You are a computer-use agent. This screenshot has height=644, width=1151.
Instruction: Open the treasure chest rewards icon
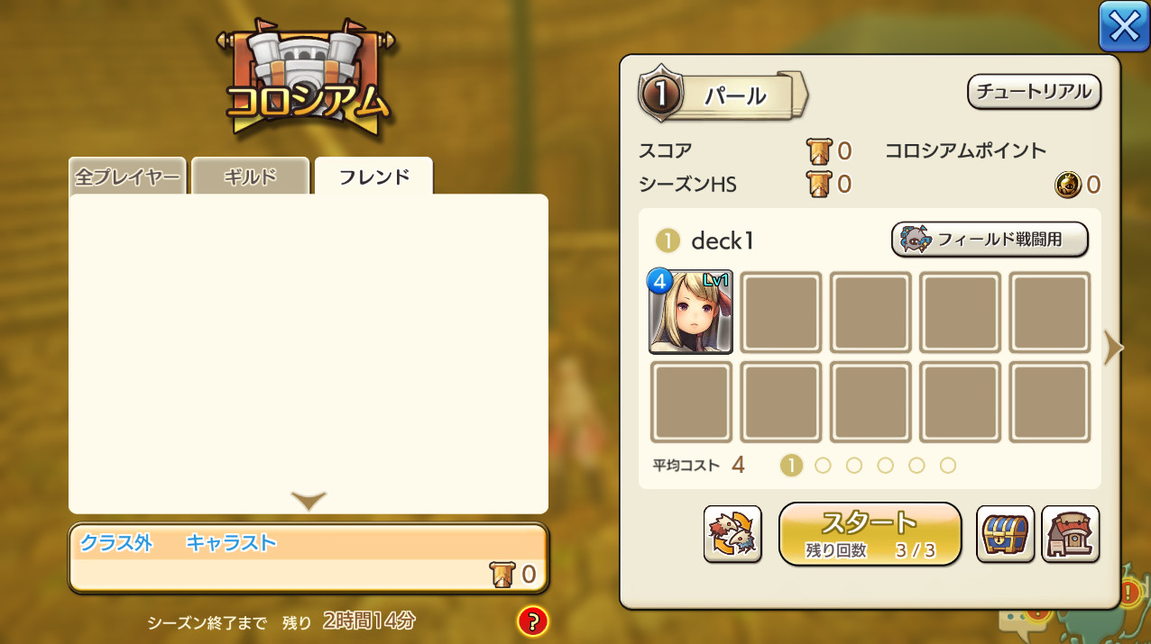[x=1005, y=534]
